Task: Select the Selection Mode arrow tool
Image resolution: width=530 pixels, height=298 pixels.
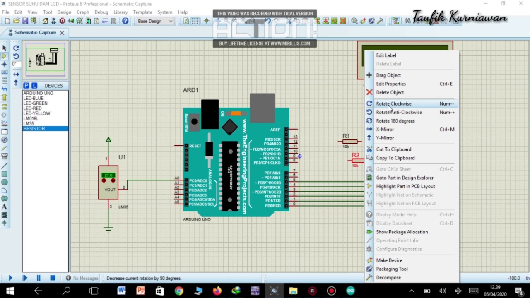Action: click(5, 48)
